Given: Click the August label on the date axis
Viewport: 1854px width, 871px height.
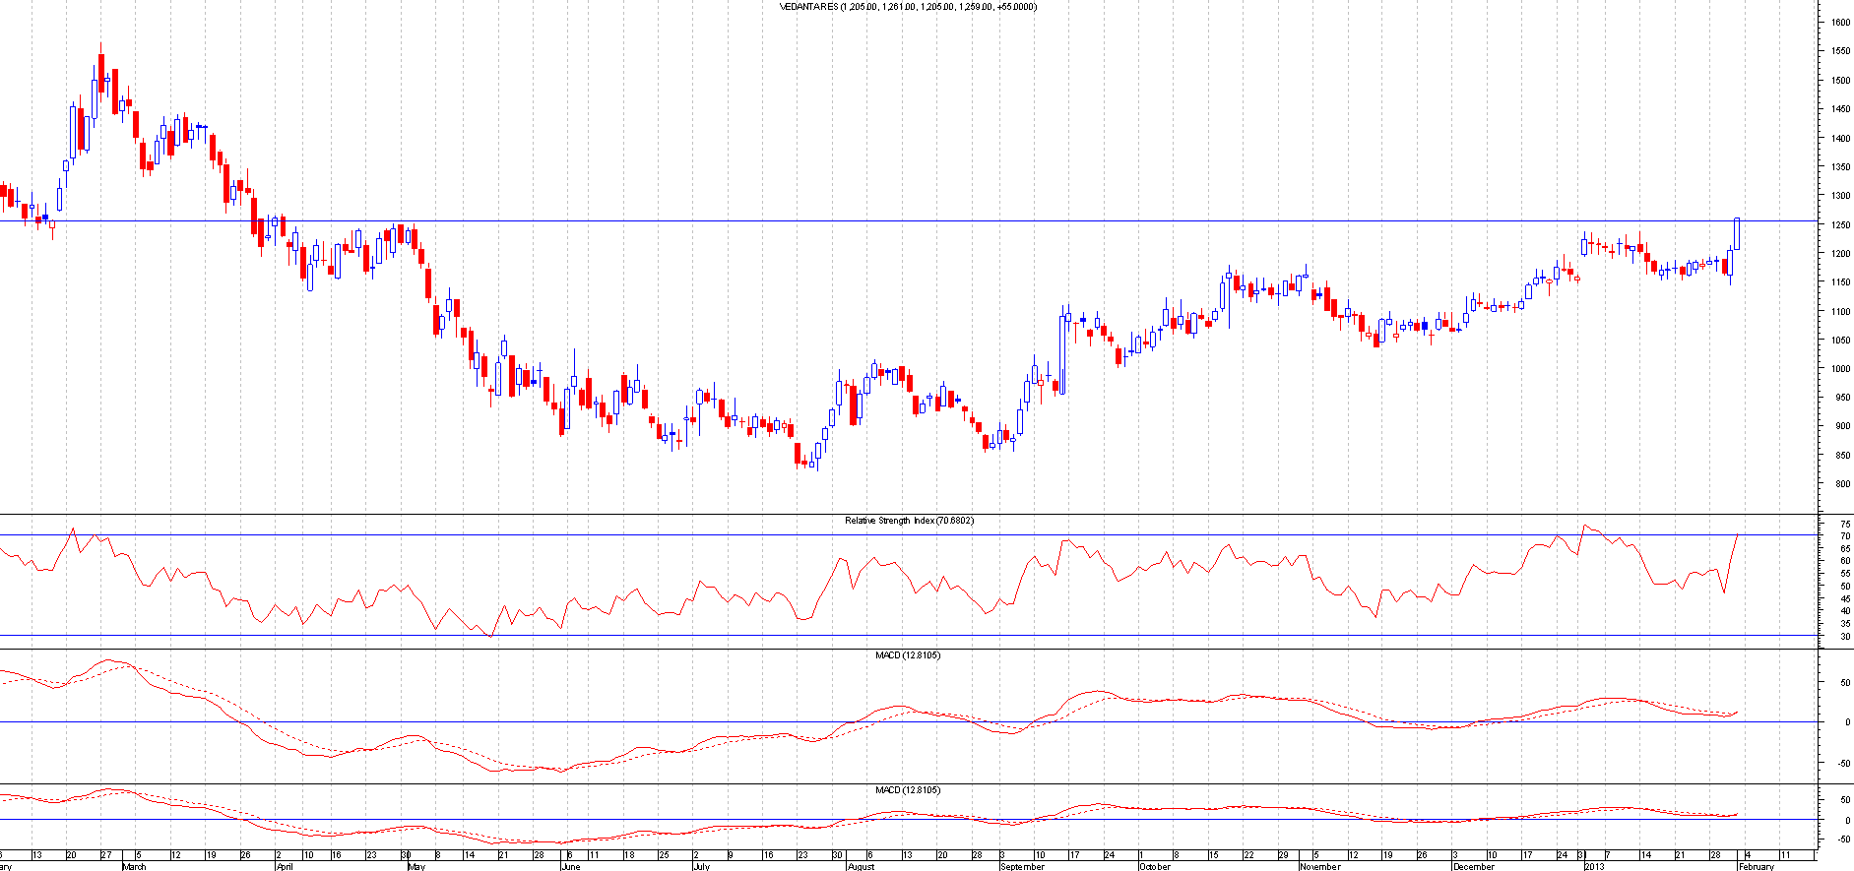Looking at the screenshot, I should [x=861, y=866].
